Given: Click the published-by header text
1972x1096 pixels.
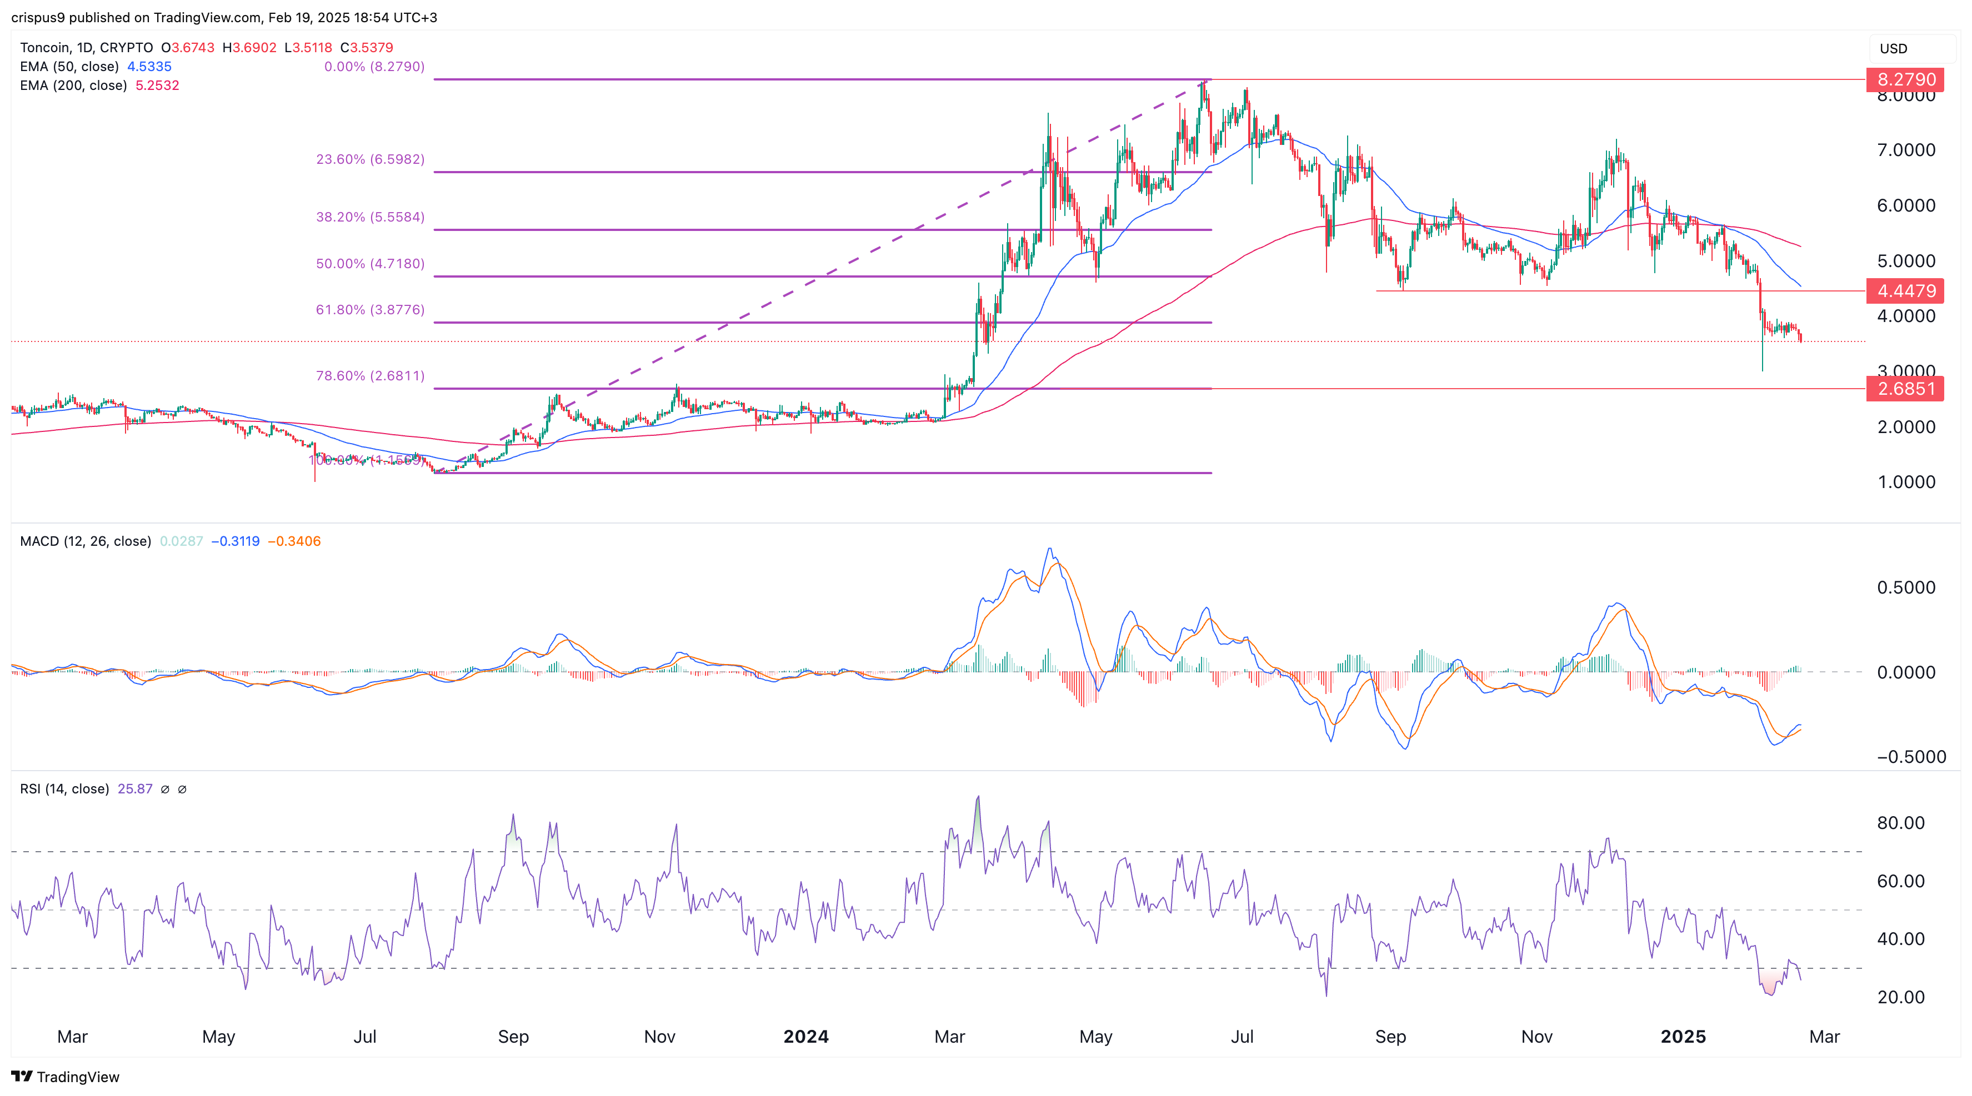Looking at the screenshot, I should tap(224, 17).
